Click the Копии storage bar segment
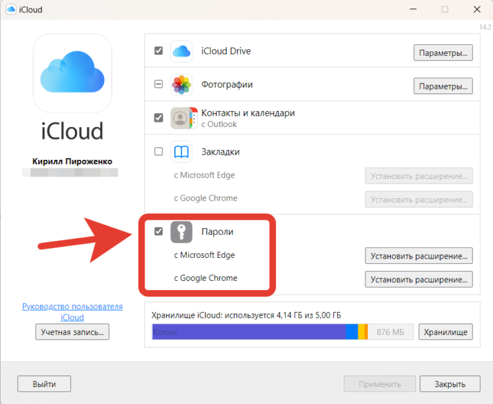Viewport: 493px width, 404px height. [249, 332]
